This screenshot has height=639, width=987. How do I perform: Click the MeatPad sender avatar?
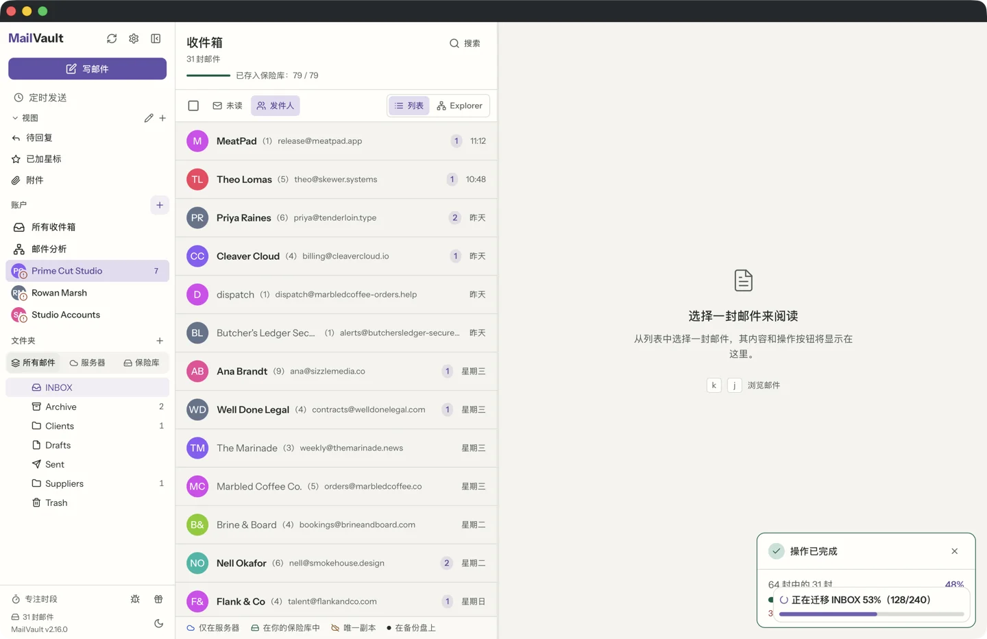[197, 141]
